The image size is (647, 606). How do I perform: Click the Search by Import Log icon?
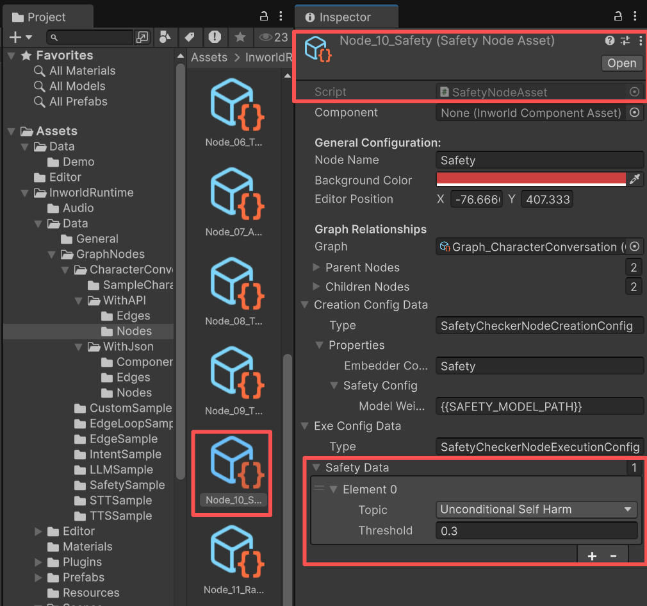215,37
